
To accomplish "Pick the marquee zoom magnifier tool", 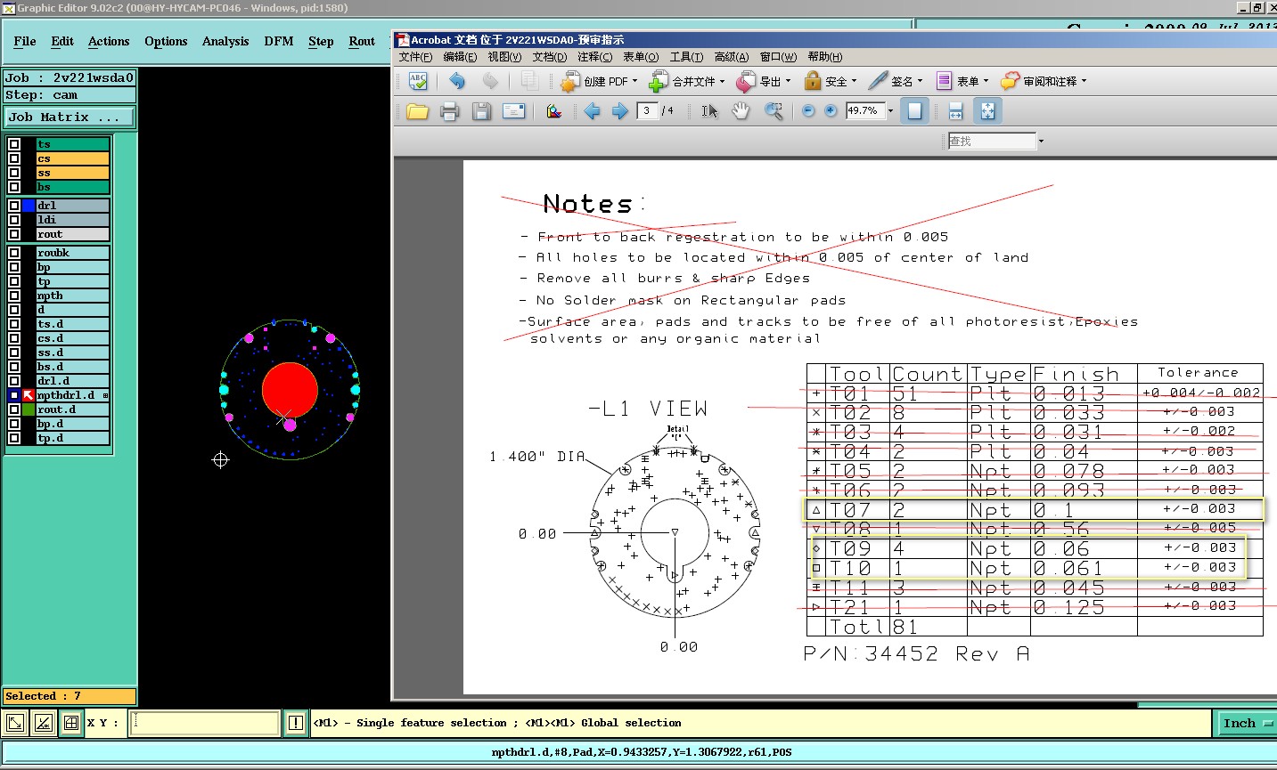I will click(x=774, y=111).
